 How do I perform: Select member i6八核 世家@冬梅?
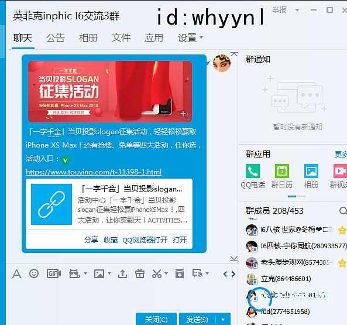pos(296,230)
